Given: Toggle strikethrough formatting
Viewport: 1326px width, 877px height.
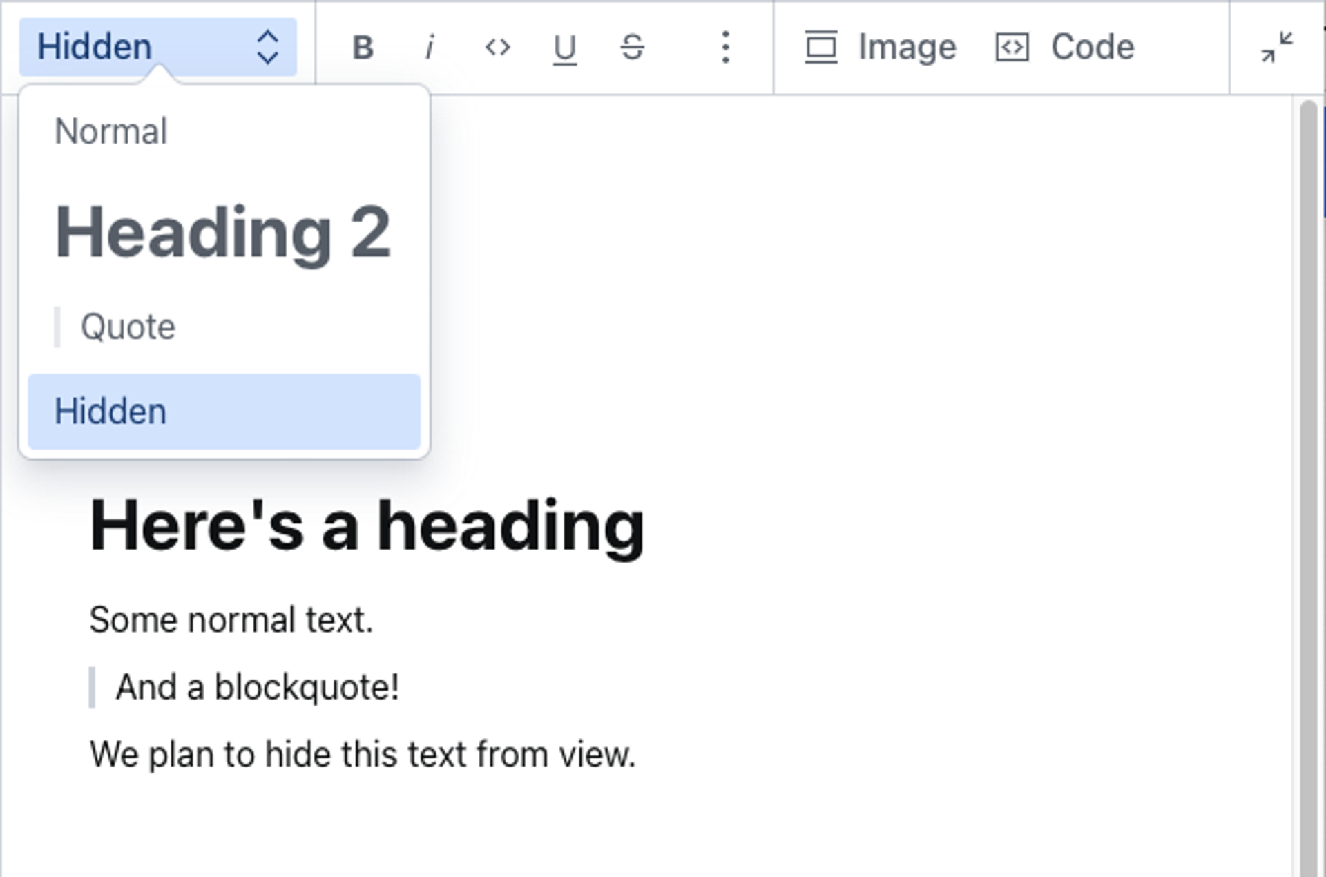Looking at the screenshot, I should tap(632, 48).
